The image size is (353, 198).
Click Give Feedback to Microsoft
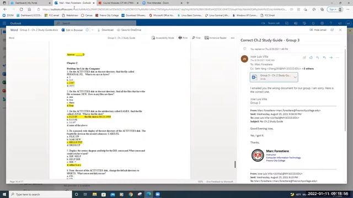[x=220, y=182]
